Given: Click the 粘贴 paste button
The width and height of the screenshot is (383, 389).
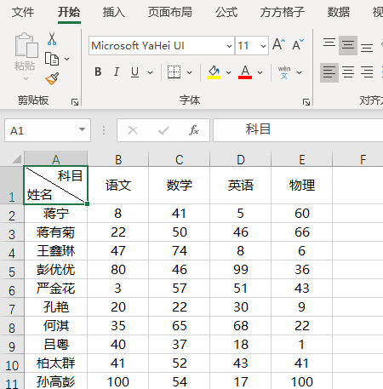Looking at the screenshot, I should (25, 57).
